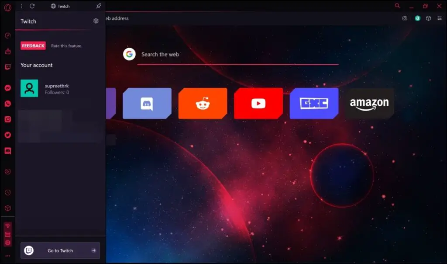This screenshot has width=447, height=264.
Task: Open the Twitch panel three-dot options menu
Action: (22, 6)
